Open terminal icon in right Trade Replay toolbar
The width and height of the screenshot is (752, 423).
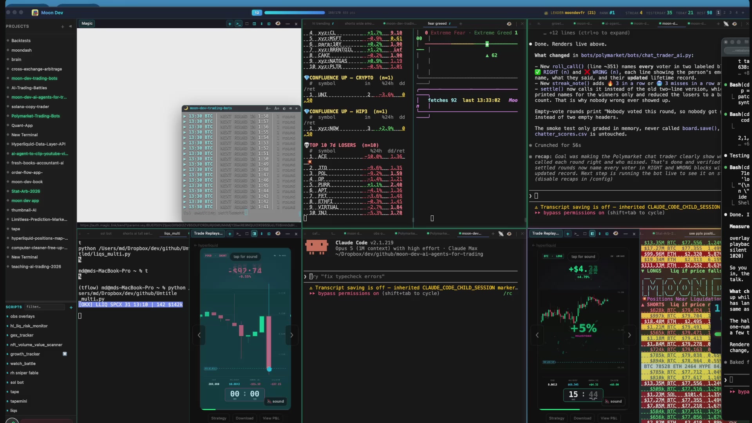576,234
